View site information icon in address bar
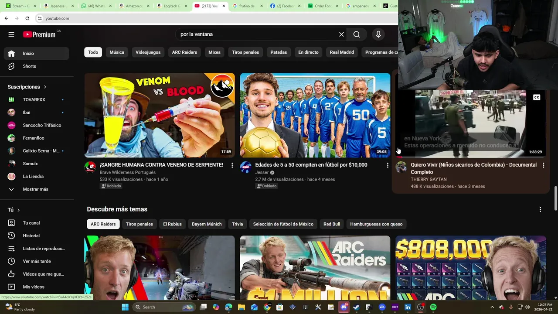 click(40, 18)
